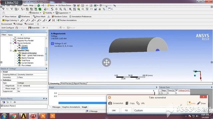This screenshot has height=119, width=213.
Task: Click the New Section Plane icon
Action: pos(4,102)
